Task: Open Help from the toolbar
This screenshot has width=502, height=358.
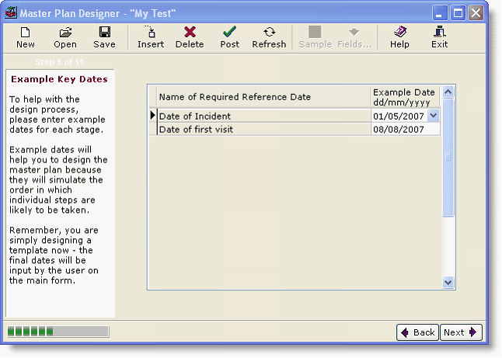Action: (x=399, y=36)
